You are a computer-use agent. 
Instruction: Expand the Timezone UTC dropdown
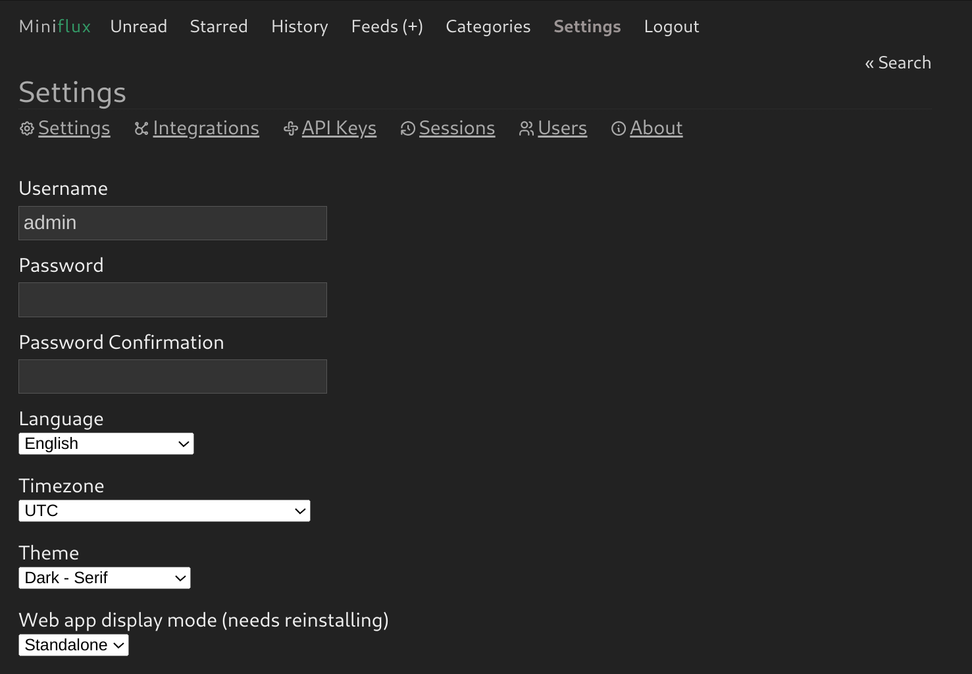coord(165,511)
